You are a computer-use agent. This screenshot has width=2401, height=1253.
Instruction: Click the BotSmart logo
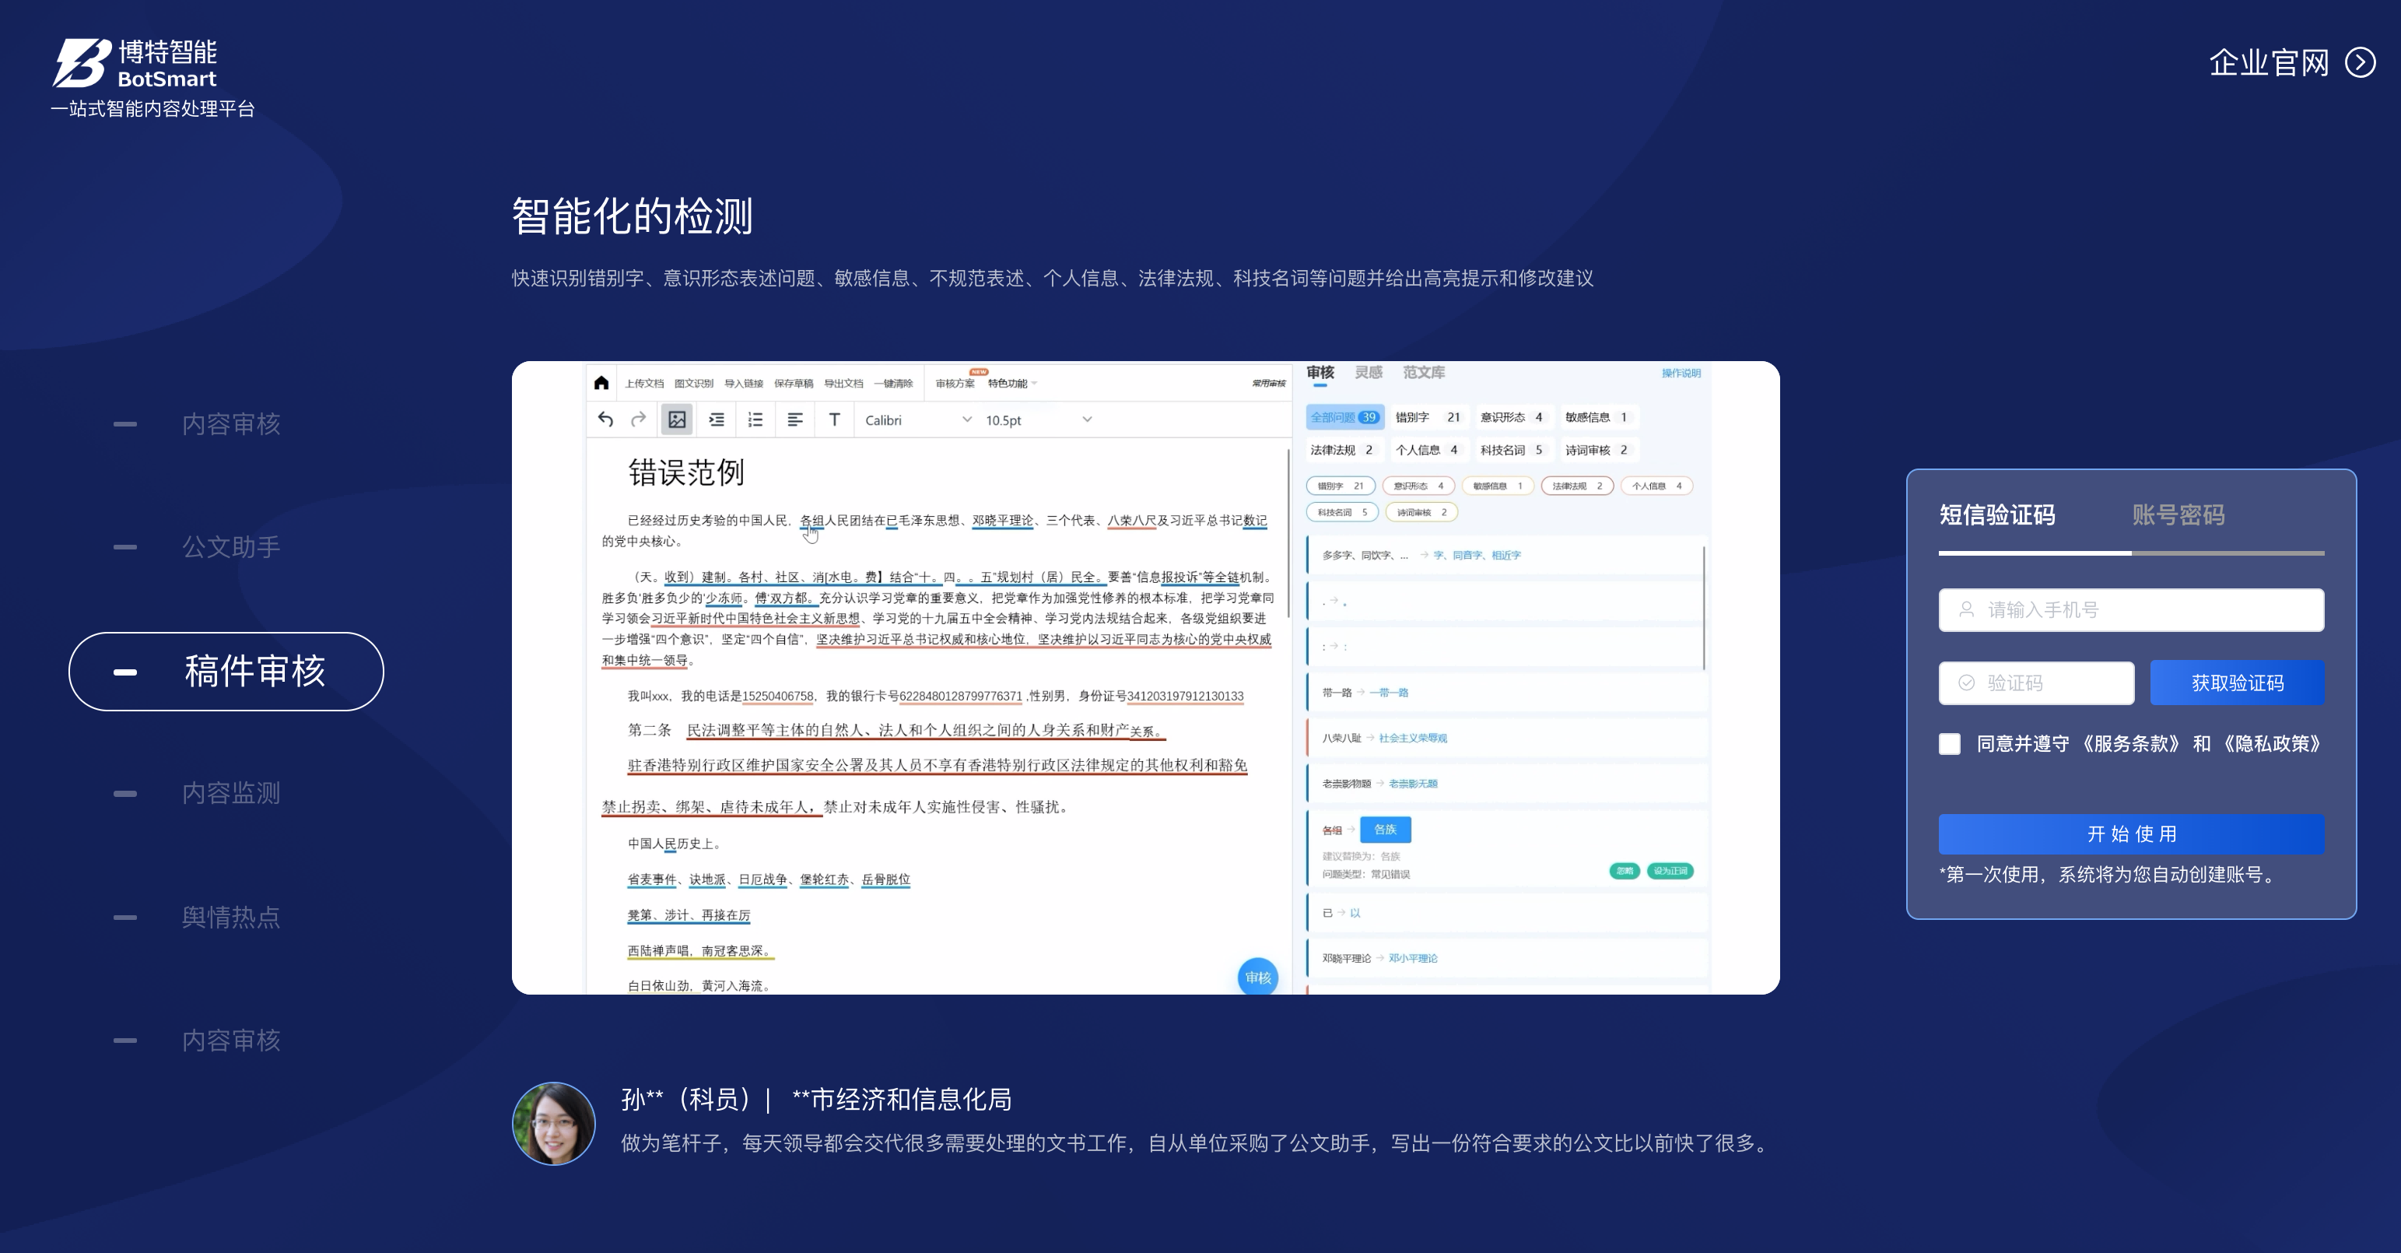click(135, 63)
